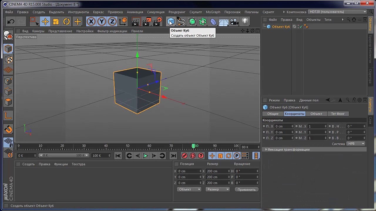Screen dimensions: 376x211
Task: Click the Undo arrow in the top toolbar
Action: (11, 21)
